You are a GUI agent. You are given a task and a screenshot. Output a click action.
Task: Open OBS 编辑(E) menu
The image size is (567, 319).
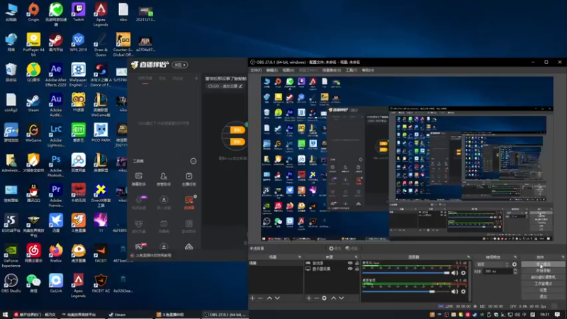272,70
